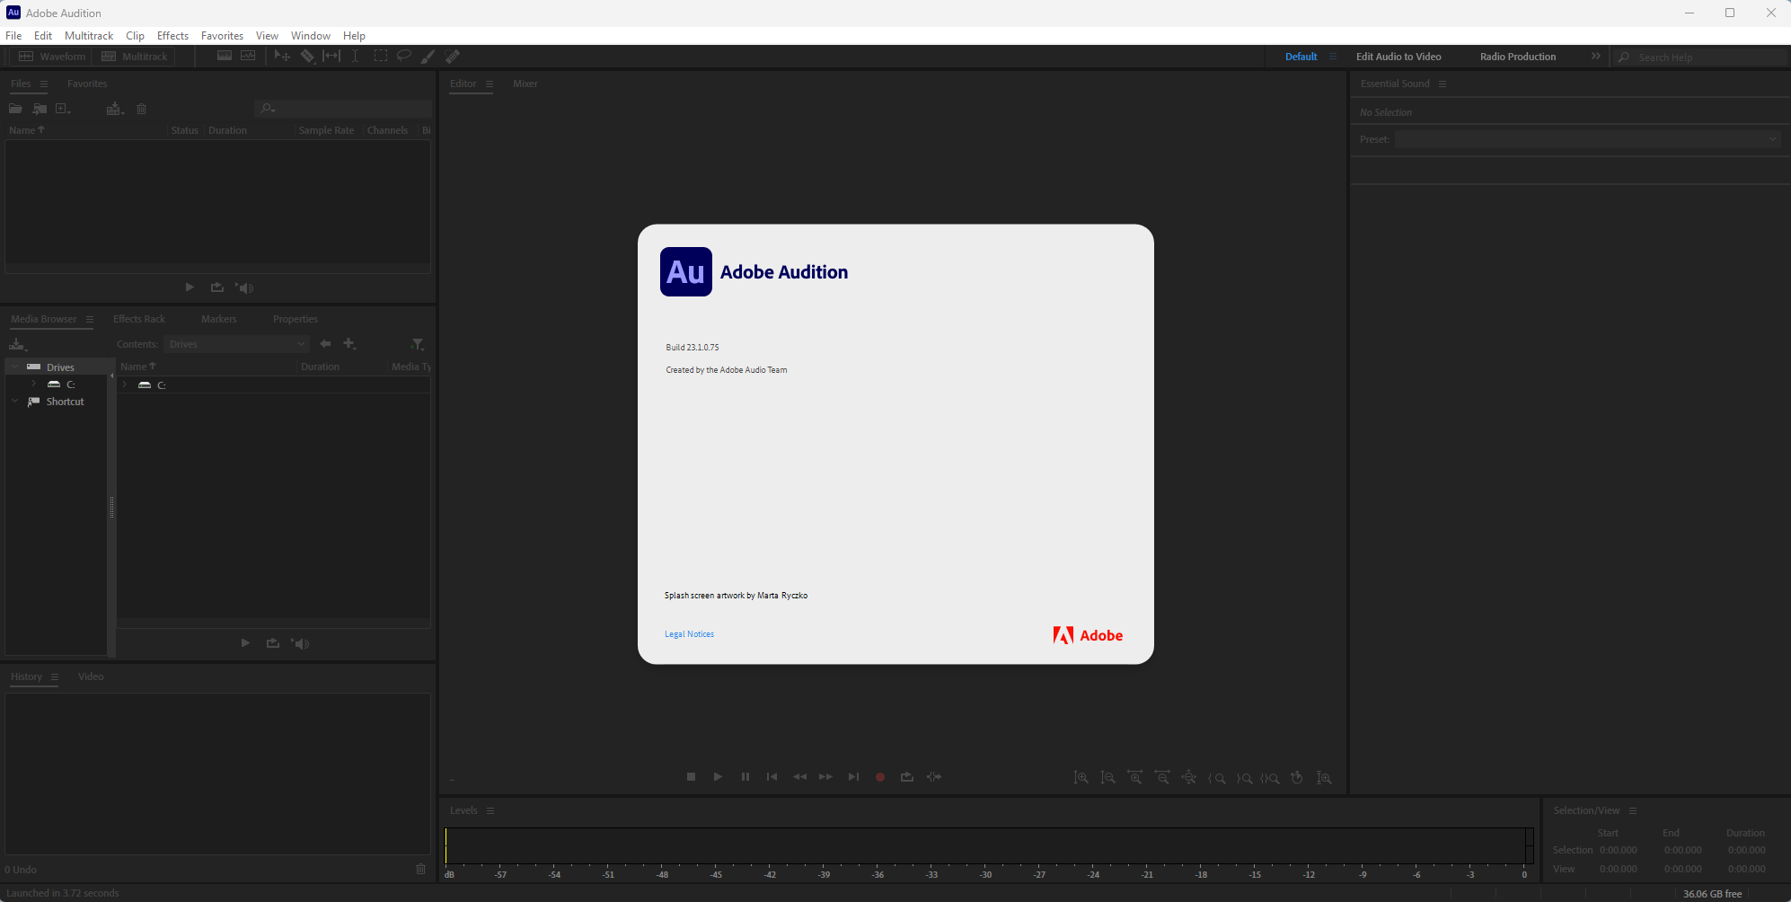Collapse the Drives tree node
Viewport: 1791px width, 902px height.
(15, 367)
